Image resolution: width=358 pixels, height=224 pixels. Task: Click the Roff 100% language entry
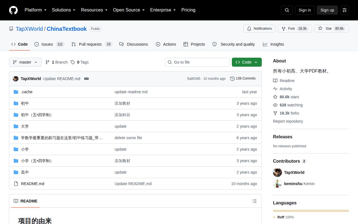click(x=284, y=217)
